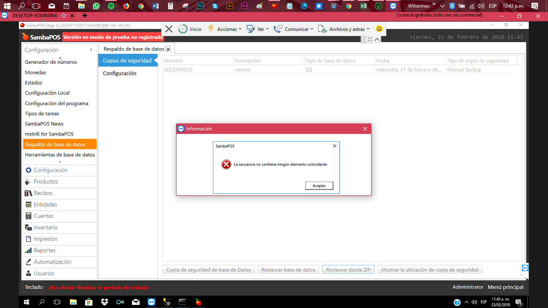Click the Fecha column header

(x=410, y=61)
